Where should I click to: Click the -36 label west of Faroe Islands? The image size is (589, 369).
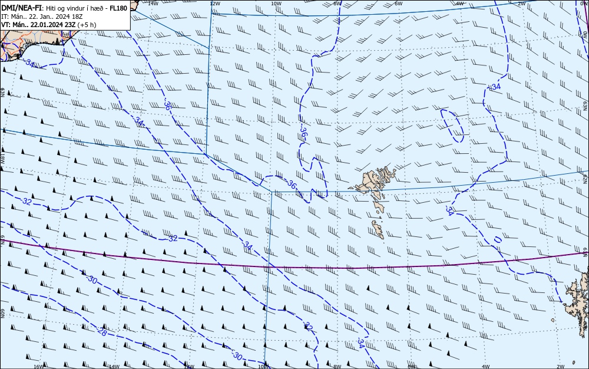click(x=291, y=184)
